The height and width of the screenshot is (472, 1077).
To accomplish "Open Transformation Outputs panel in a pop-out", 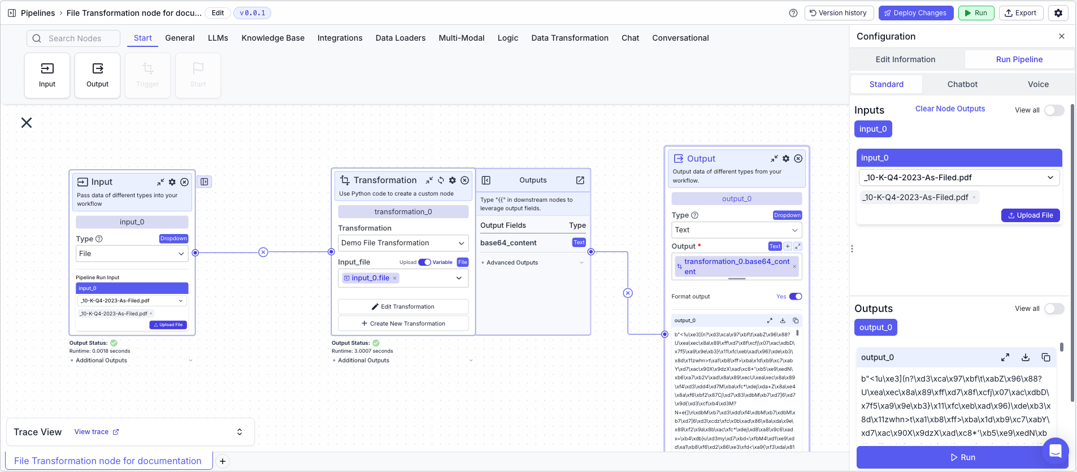I will coord(580,180).
